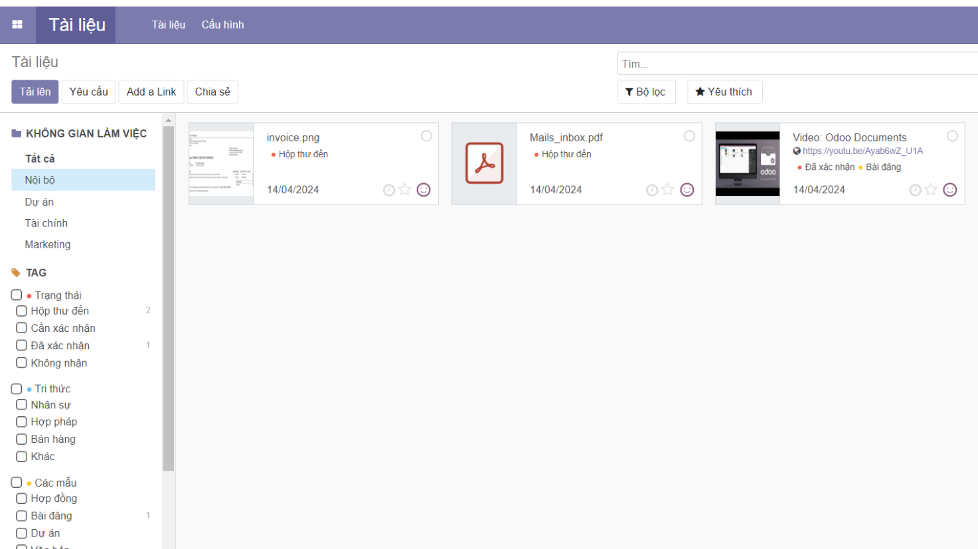
Task: Focus the Tìm... search field
Action: tap(797, 64)
